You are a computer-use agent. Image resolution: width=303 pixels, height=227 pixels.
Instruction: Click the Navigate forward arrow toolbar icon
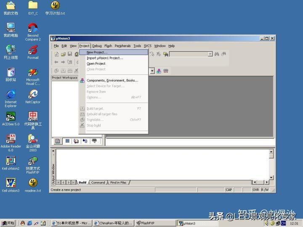pyautogui.click(x=63, y=62)
